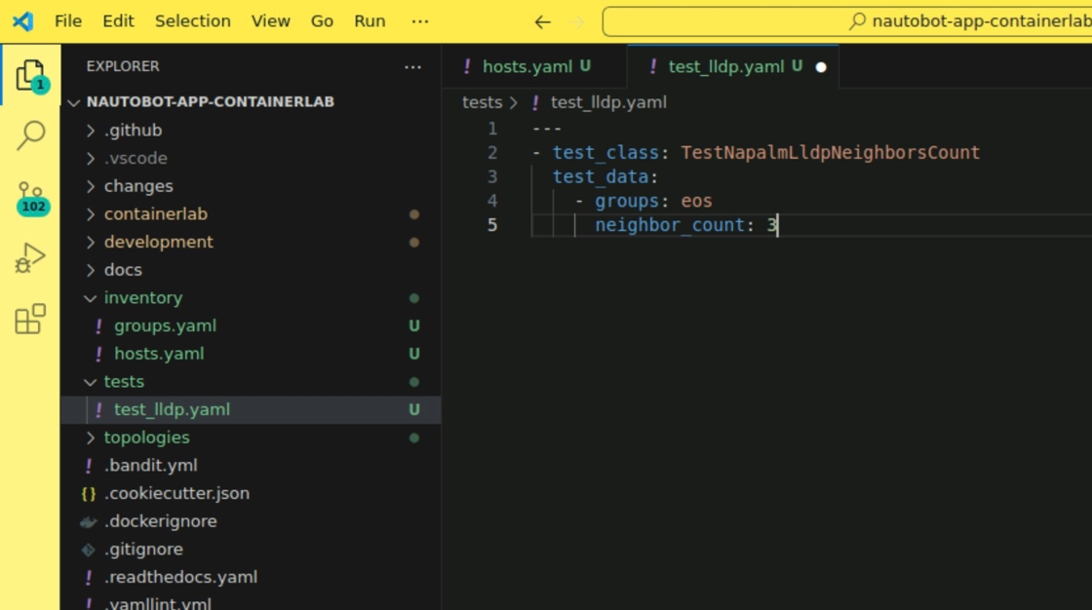Open groups.yaml in the file tree

coord(165,325)
